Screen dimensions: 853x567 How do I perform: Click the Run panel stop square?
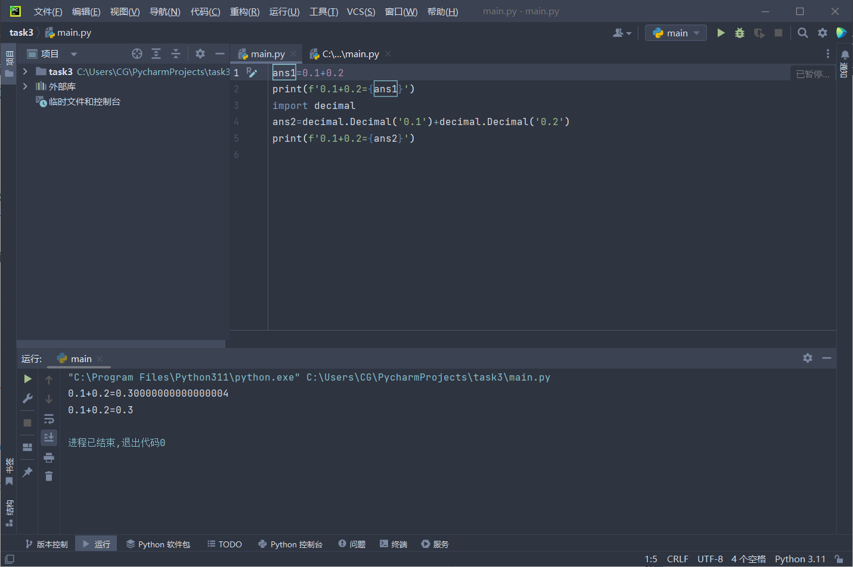(x=27, y=422)
